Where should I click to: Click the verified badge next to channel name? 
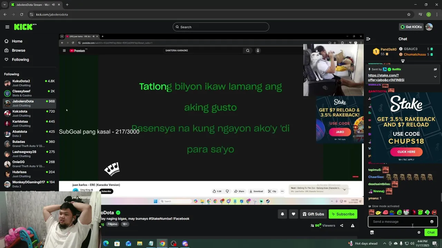pos(118,213)
